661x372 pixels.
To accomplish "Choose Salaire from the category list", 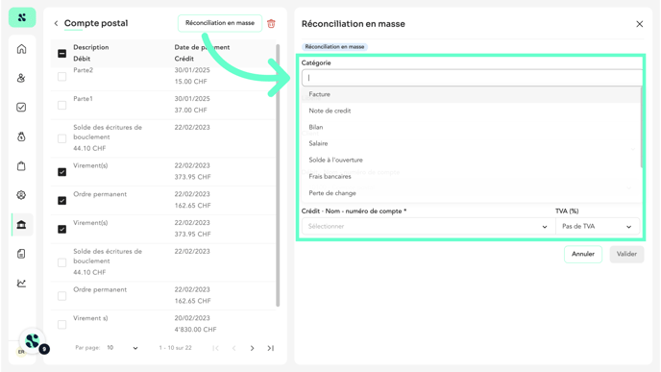I will pyautogui.click(x=471, y=144).
